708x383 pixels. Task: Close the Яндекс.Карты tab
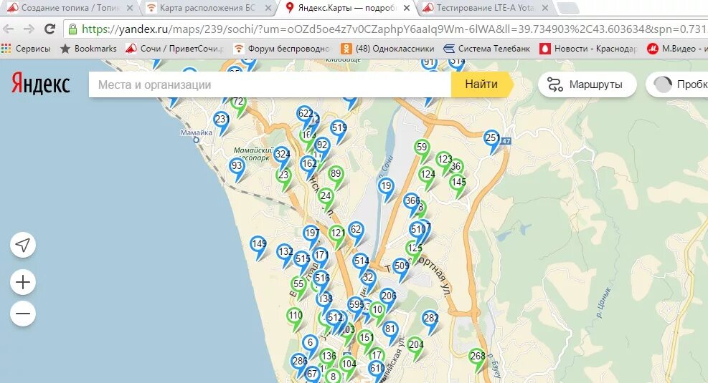(407, 8)
